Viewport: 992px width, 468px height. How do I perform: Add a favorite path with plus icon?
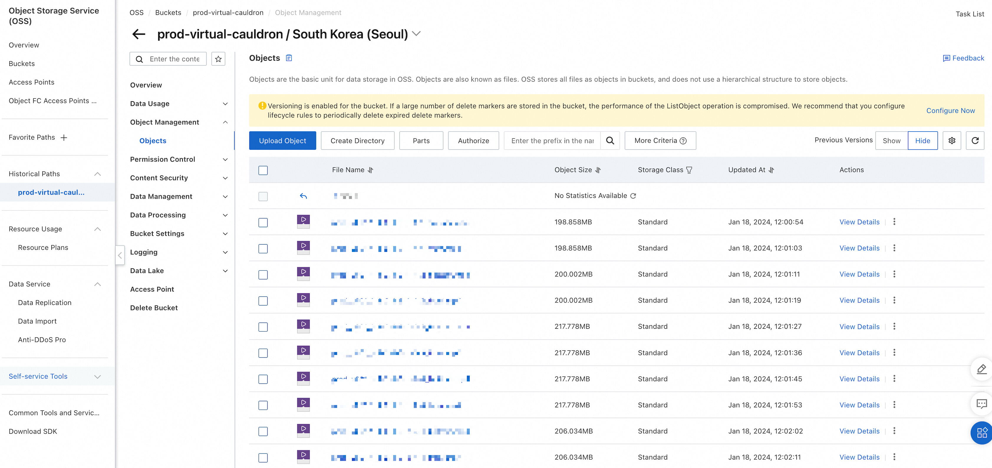pyautogui.click(x=64, y=138)
